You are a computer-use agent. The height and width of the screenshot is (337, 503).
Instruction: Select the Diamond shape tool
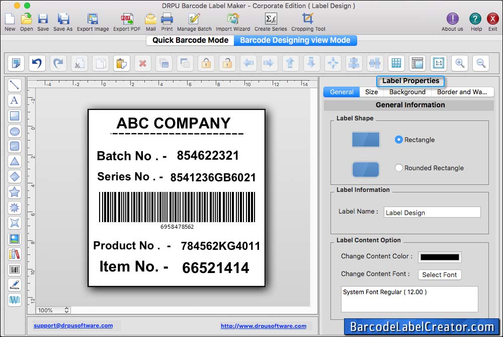(15, 177)
